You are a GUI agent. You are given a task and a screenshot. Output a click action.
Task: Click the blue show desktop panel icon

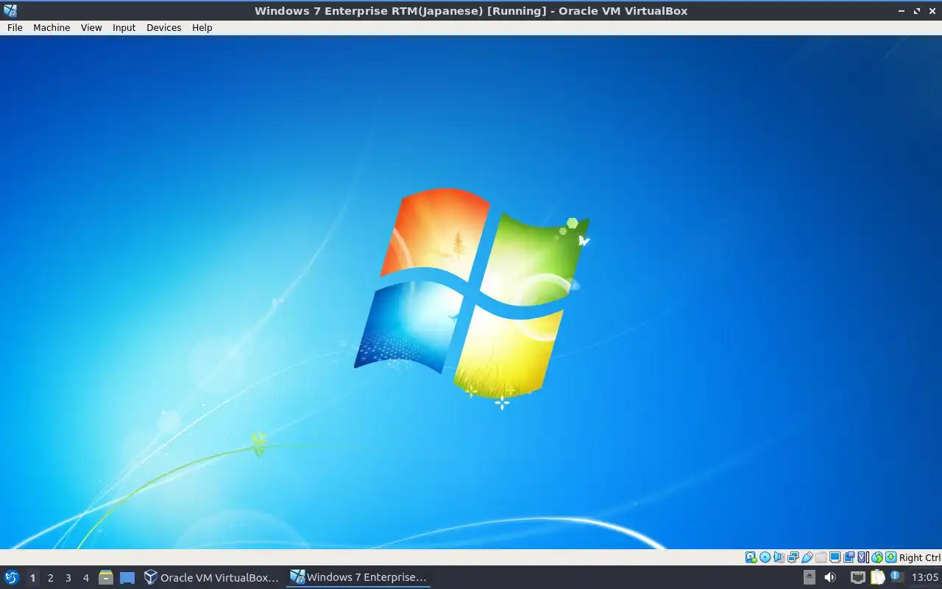[127, 577]
